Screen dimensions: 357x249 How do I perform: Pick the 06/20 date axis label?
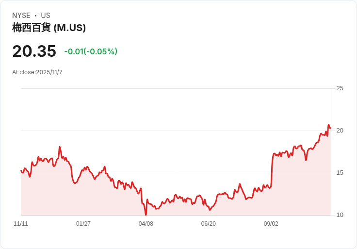[209, 224]
